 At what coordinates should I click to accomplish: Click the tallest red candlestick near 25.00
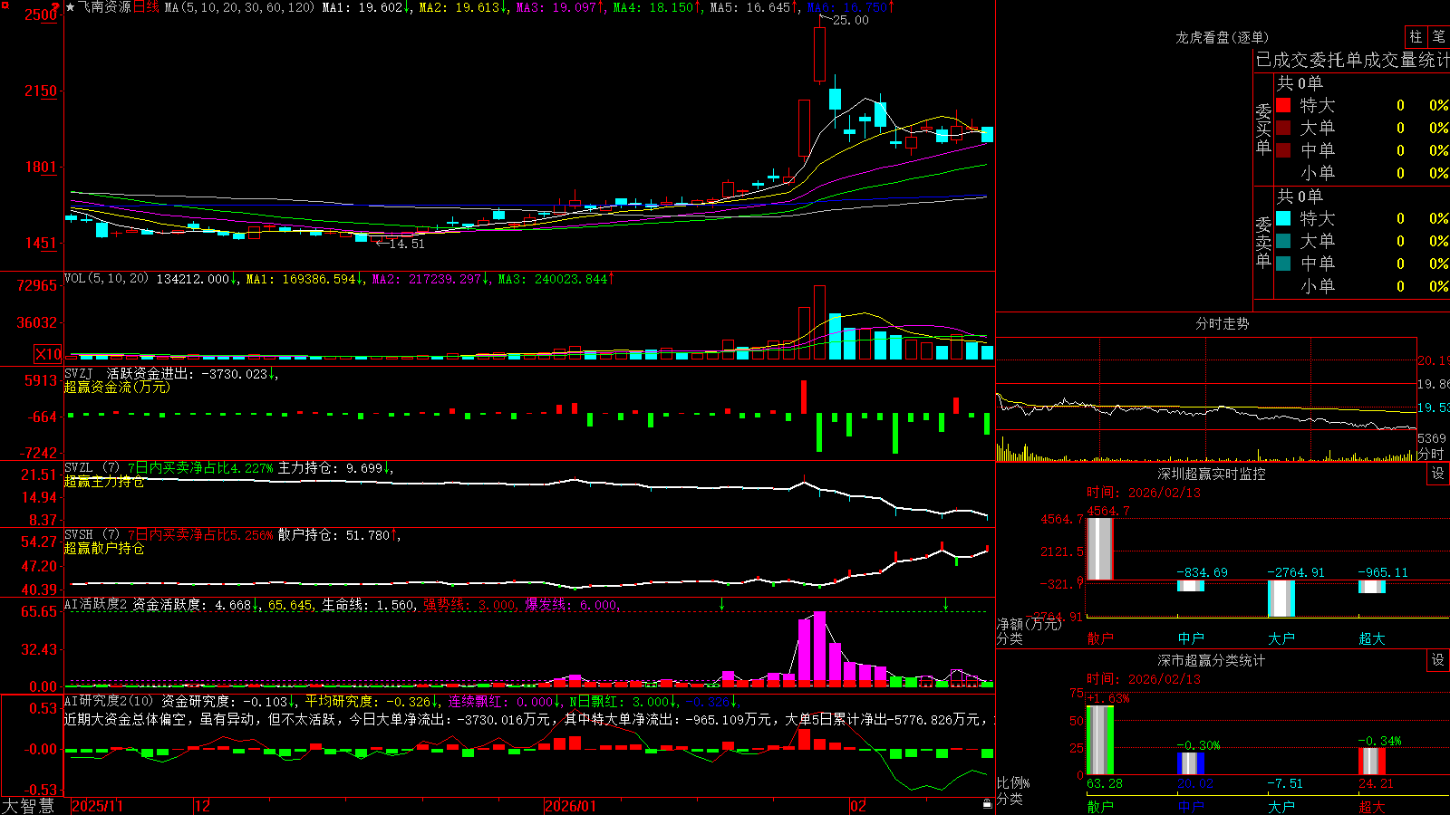(x=820, y=54)
